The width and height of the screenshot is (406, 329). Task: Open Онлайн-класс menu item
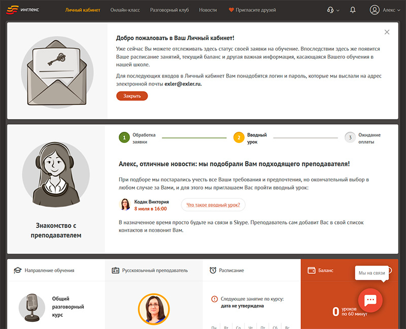[x=125, y=10]
